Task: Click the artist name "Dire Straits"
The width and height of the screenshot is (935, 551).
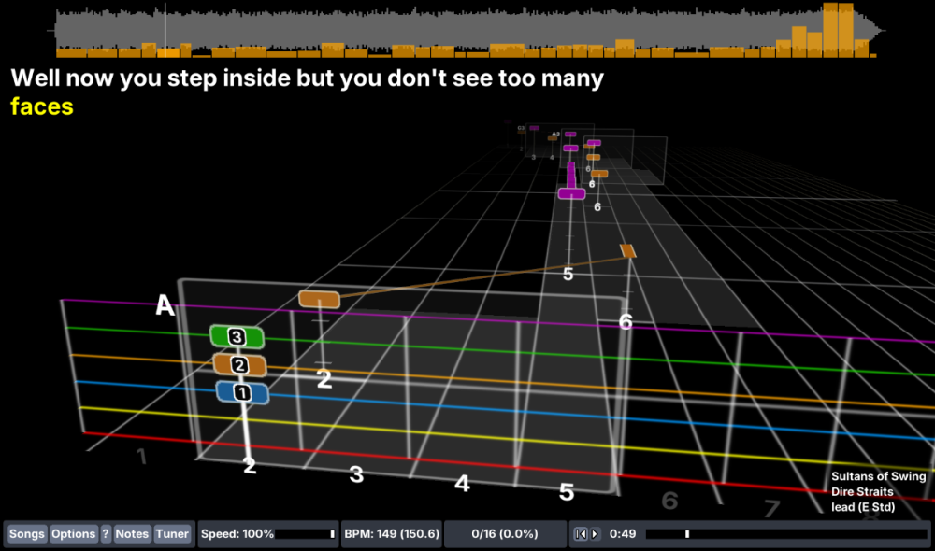Action: (862, 491)
